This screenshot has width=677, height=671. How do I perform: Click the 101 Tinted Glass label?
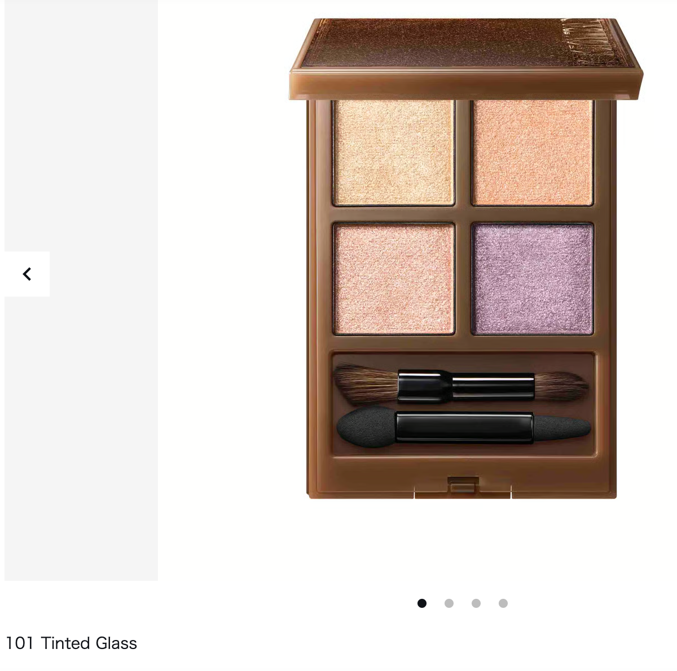(x=71, y=643)
